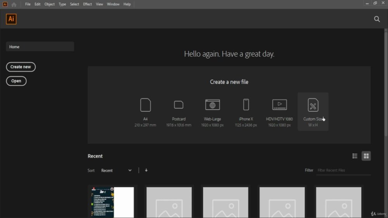Click the Recent section heading
Viewport: 388px width, 218px height.
[95, 156]
